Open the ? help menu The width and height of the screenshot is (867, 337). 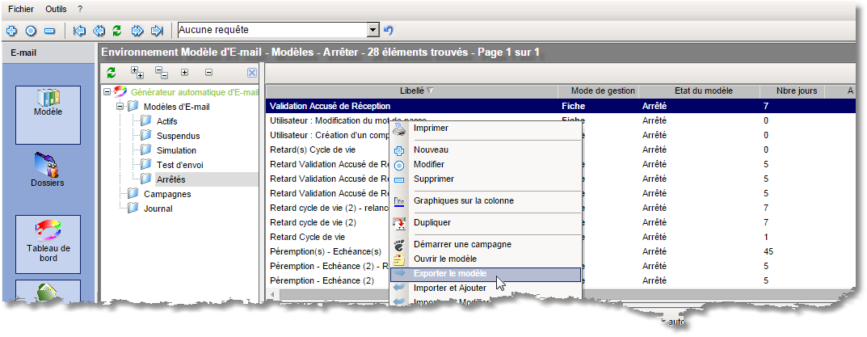pyautogui.click(x=80, y=10)
